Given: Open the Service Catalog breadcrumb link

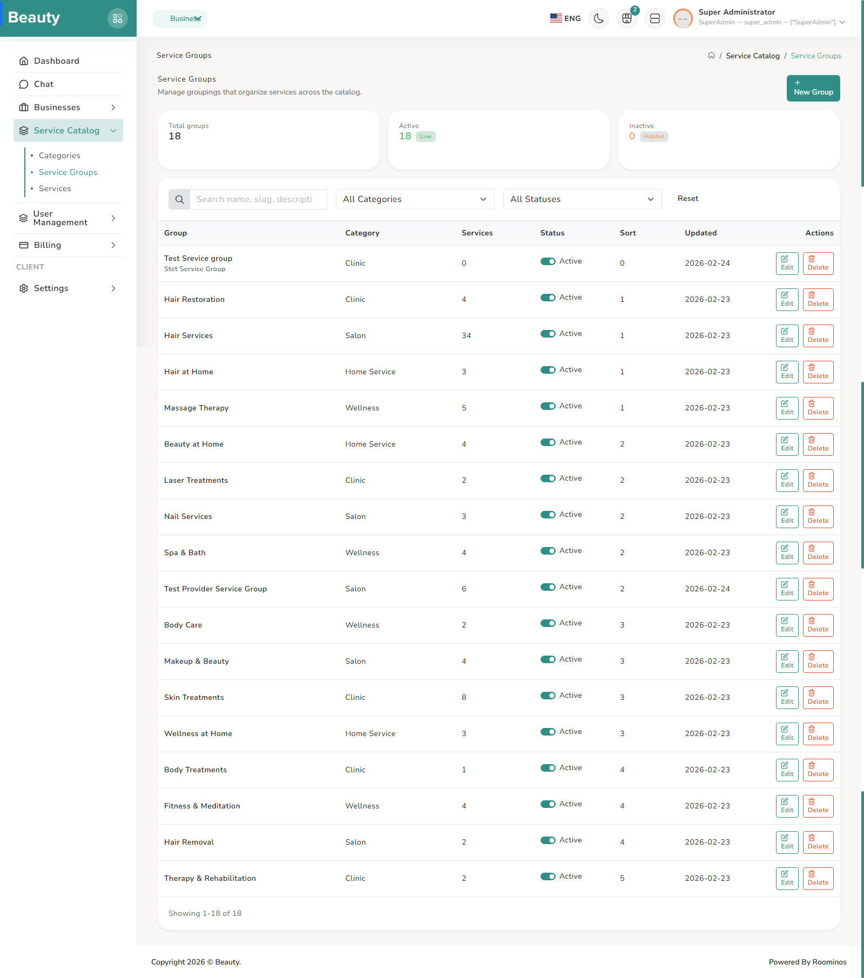Looking at the screenshot, I should (752, 56).
